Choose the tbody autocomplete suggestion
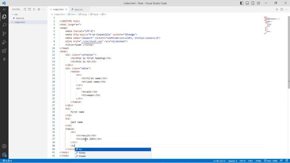 113,153
